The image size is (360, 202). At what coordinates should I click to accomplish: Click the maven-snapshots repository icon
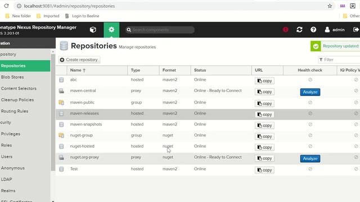[61, 125]
